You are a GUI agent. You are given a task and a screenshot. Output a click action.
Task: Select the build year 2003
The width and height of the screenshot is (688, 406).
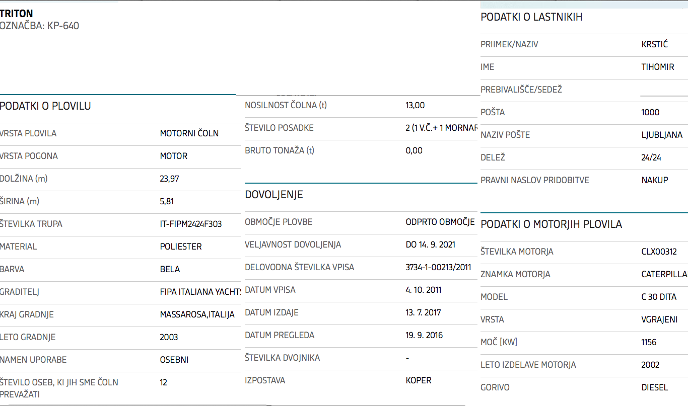point(169,337)
